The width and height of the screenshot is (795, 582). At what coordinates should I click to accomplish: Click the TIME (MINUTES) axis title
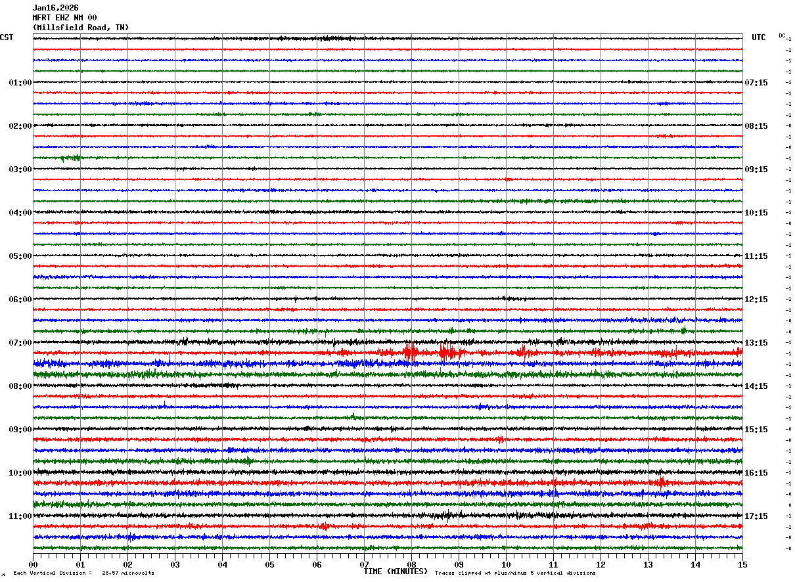396,571
